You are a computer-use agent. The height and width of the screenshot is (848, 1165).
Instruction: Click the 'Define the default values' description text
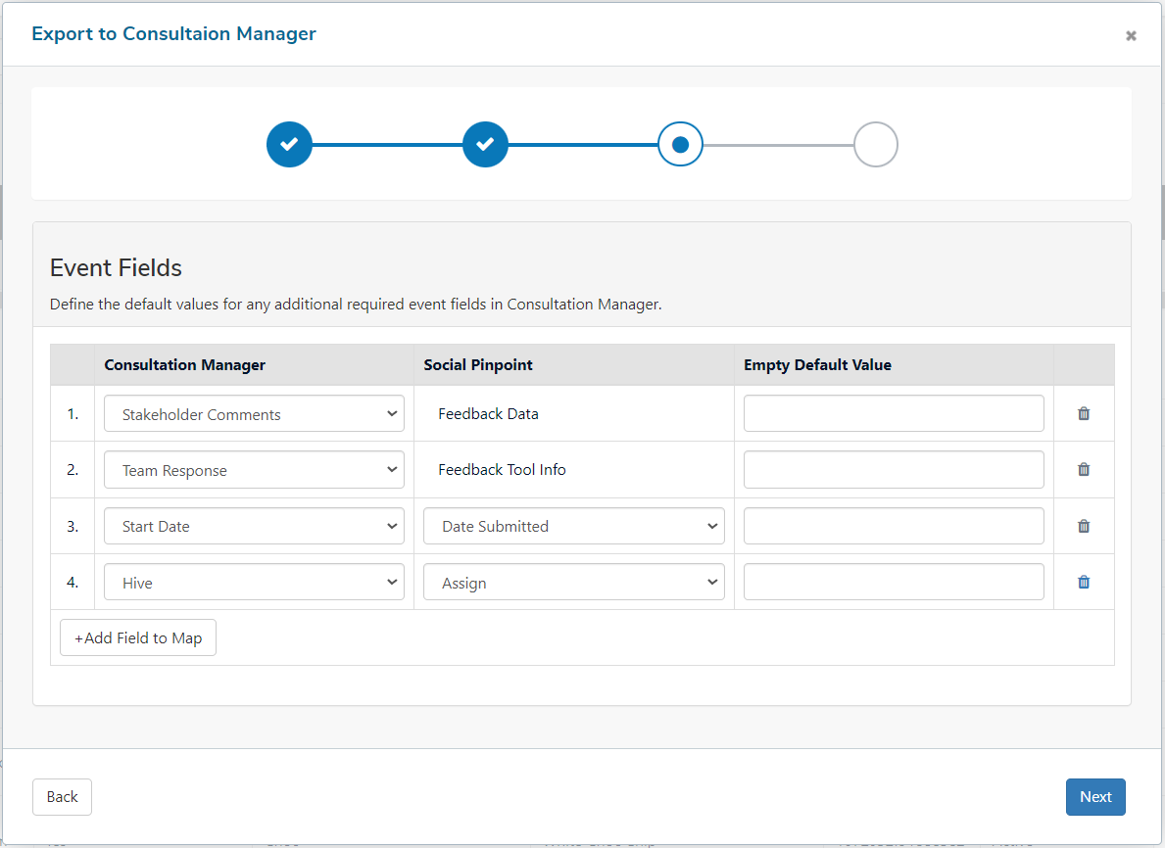tap(356, 304)
